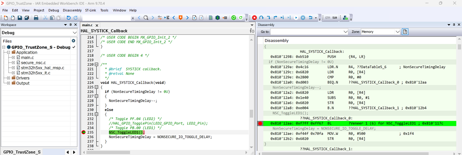This screenshot has height=155, width=462.
Task: Click the Next Statement icon
Action: pos(282,18)
